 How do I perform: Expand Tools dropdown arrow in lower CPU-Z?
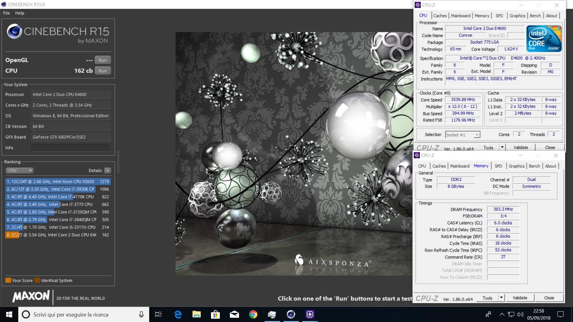tap(501, 298)
